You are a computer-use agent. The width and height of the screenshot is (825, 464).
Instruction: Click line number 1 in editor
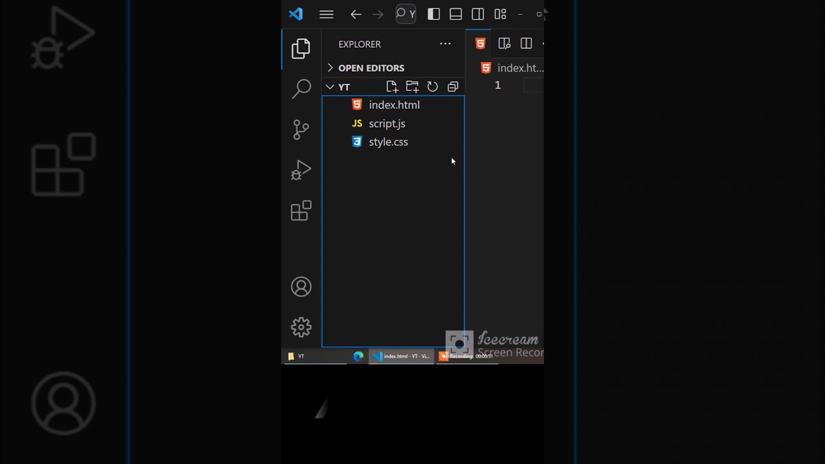pyautogui.click(x=498, y=85)
